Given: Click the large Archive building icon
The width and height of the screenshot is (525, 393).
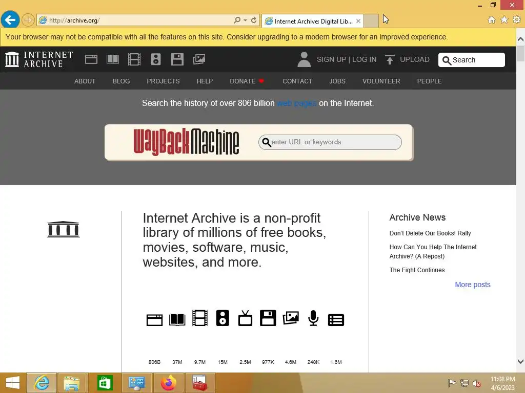Looking at the screenshot, I should (63, 229).
